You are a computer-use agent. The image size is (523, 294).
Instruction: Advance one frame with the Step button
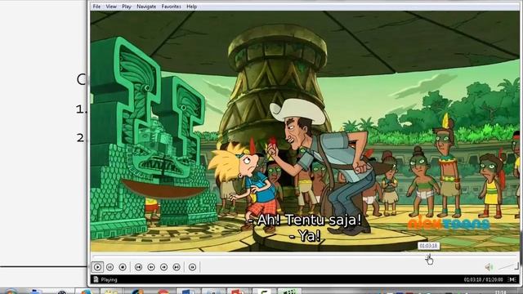pos(192,267)
